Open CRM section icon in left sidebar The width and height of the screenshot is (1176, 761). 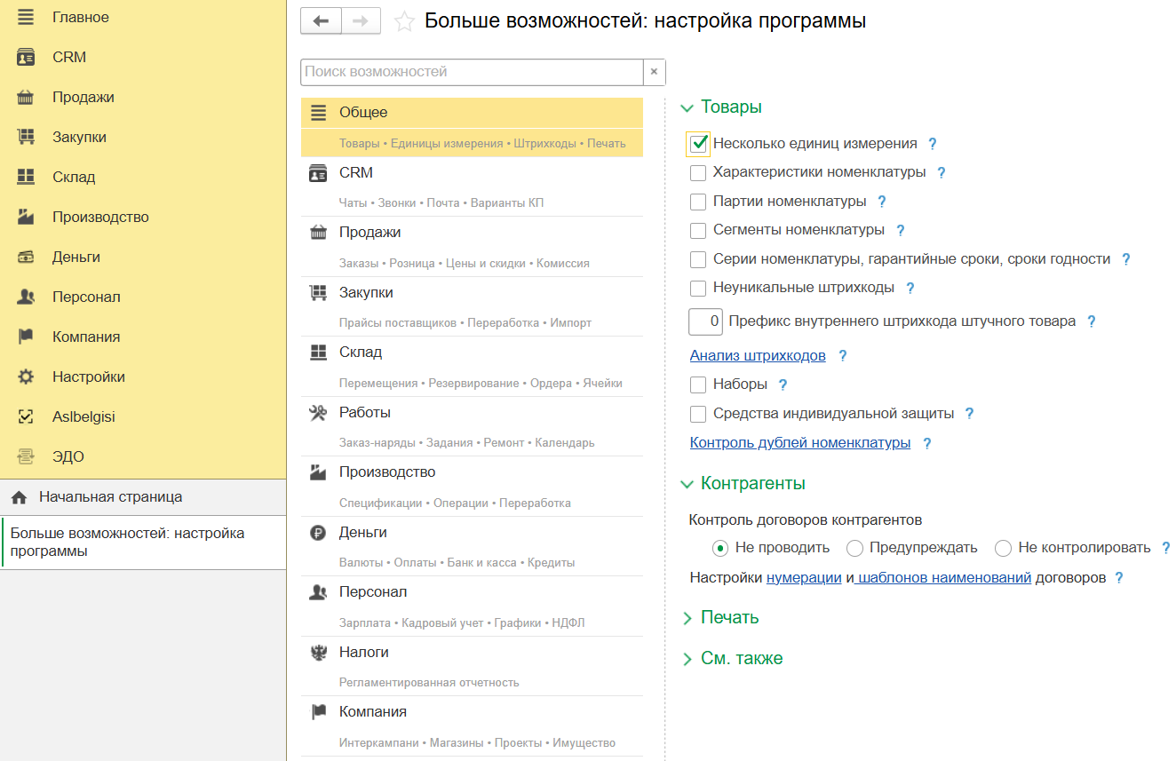pos(26,58)
